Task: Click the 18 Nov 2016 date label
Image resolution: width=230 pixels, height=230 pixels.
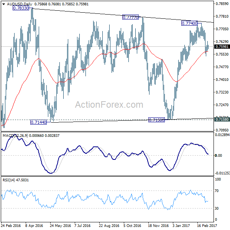Action: click(158, 225)
